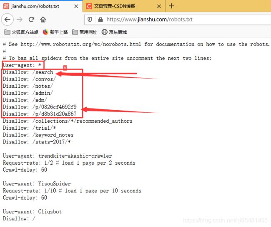Close the jianshu.com/robots.txt tab
The width and height of the screenshot is (271, 227).
point(76,6)
